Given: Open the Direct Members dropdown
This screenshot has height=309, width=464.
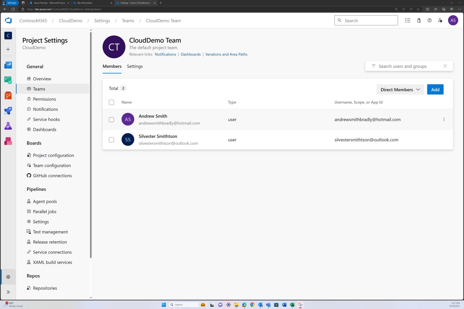Looking at the screenshot, I should 400,89.
